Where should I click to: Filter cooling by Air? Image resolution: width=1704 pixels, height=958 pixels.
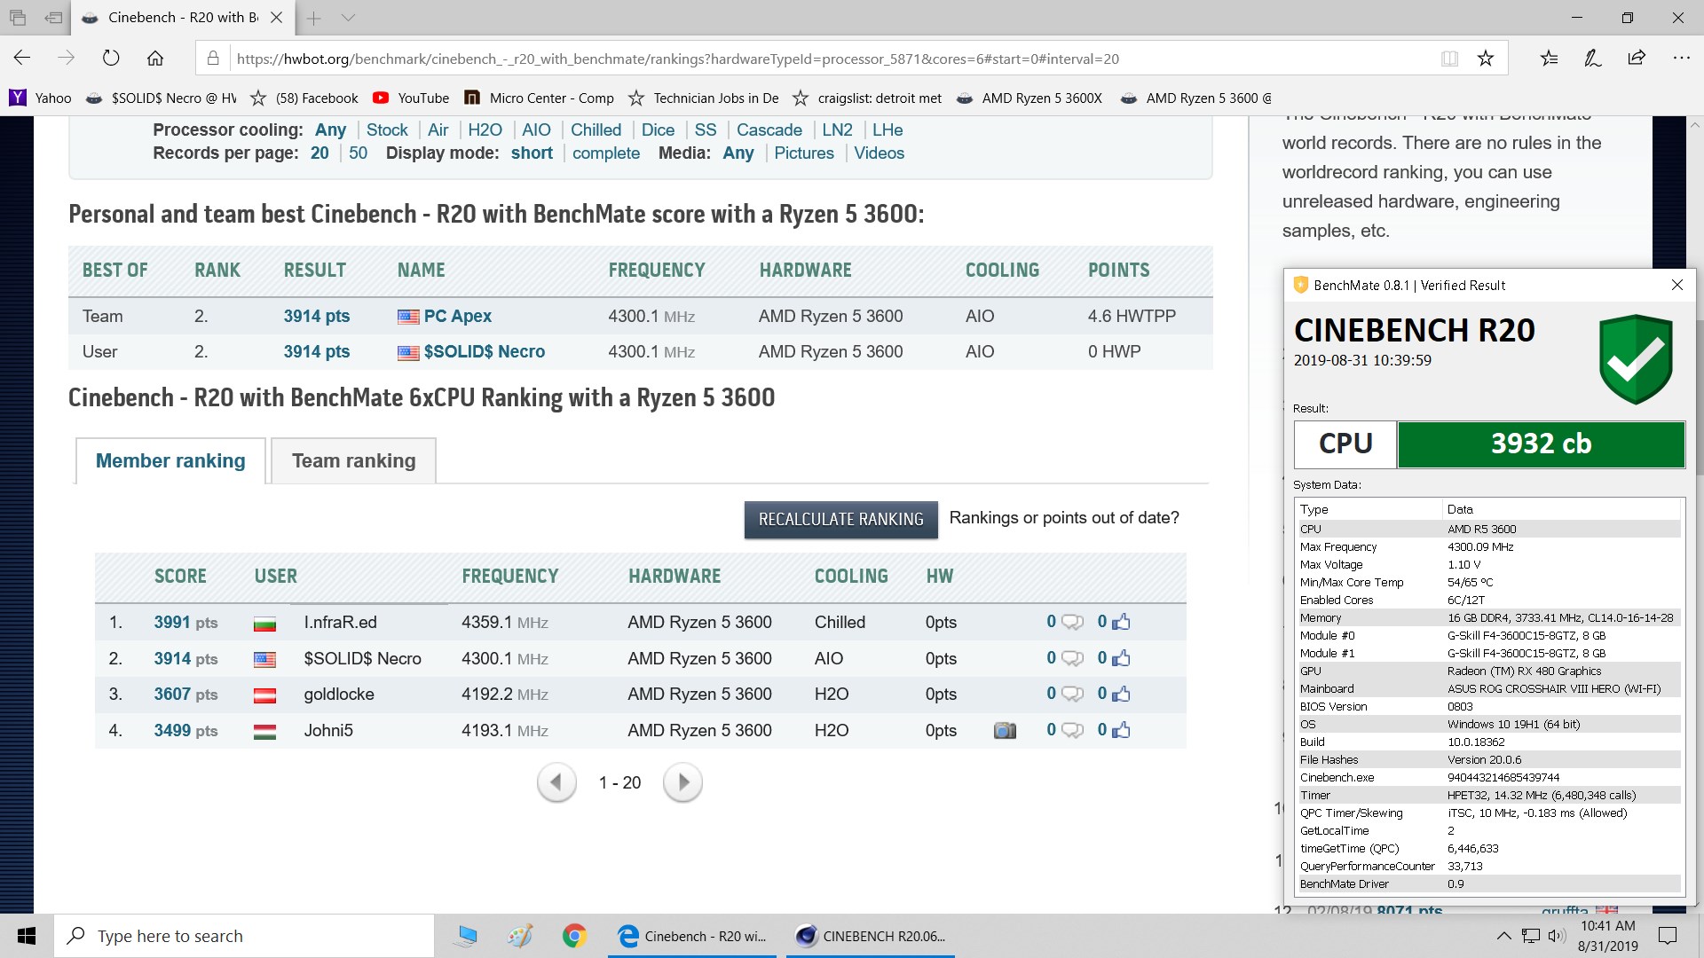pos(438,130)
